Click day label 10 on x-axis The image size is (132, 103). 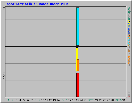point(43,100)
